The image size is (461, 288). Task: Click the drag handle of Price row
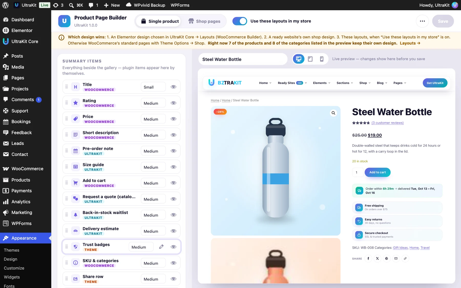tap(67, 119)
